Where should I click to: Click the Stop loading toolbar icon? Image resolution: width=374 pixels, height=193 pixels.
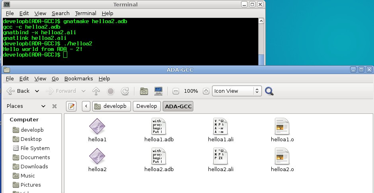coord(111,91)
